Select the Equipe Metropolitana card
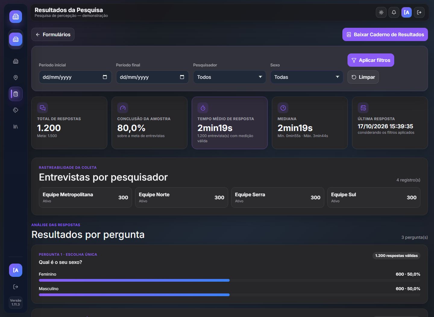 [x=85, y=197]
